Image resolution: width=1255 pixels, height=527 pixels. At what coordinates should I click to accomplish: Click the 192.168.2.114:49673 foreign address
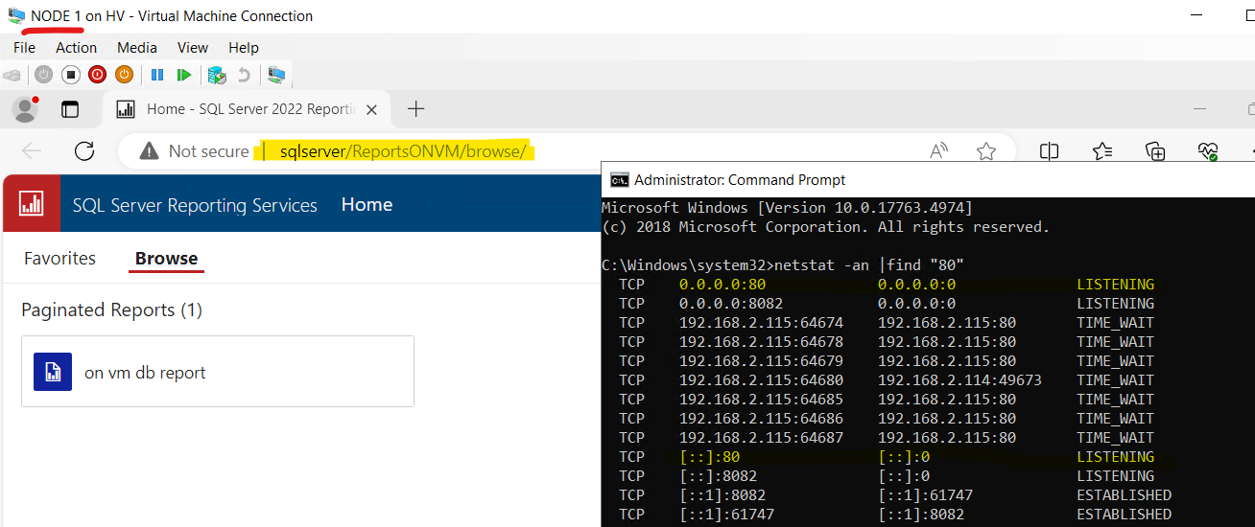point(959,379)
